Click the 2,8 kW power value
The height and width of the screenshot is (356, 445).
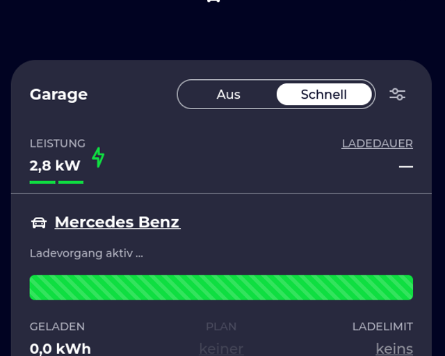[55, 165]
